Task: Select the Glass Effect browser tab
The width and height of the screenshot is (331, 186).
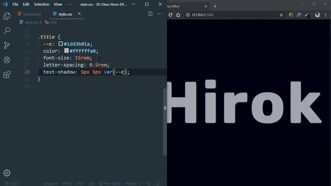Action: (x=188, y=6)
